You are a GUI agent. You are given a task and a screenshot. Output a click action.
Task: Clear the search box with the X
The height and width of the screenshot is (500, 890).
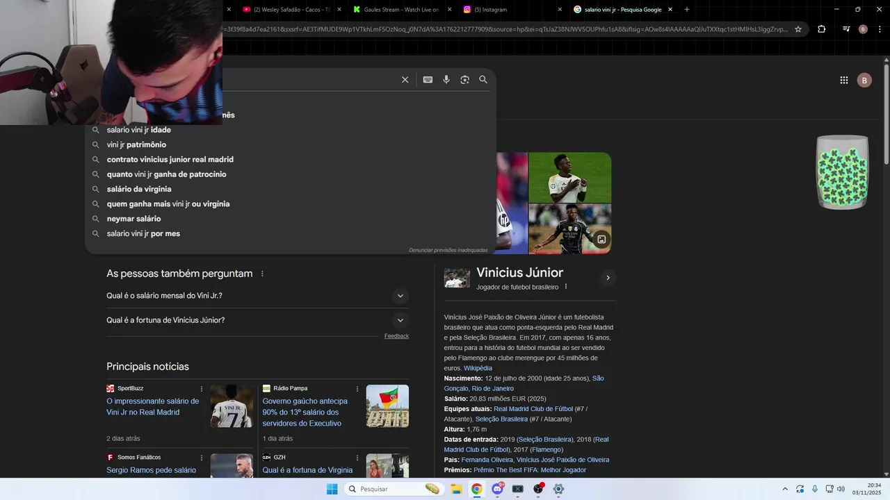click(405, 80)
